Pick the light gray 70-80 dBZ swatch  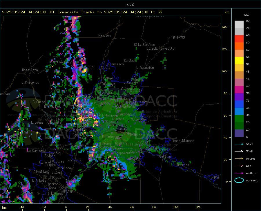pos(239,24)
